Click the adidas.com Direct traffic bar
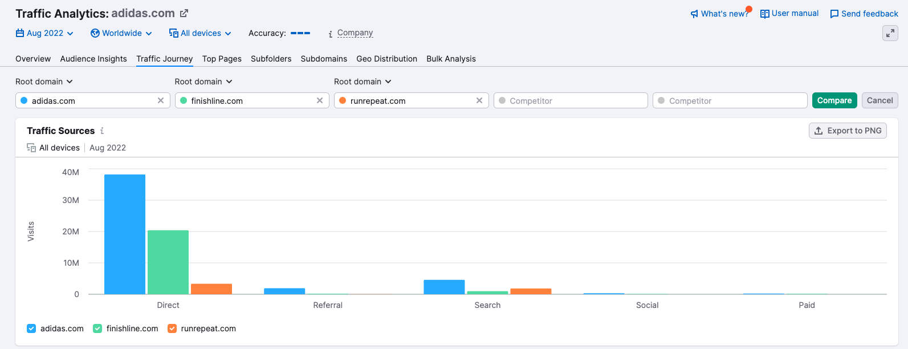 [x=125, y=234]
